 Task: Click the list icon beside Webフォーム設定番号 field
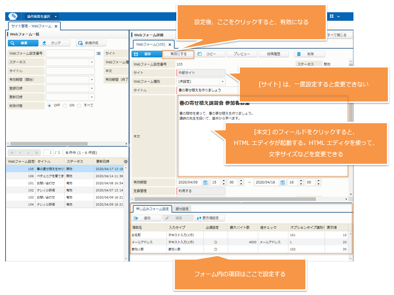(x=98, y=54)
